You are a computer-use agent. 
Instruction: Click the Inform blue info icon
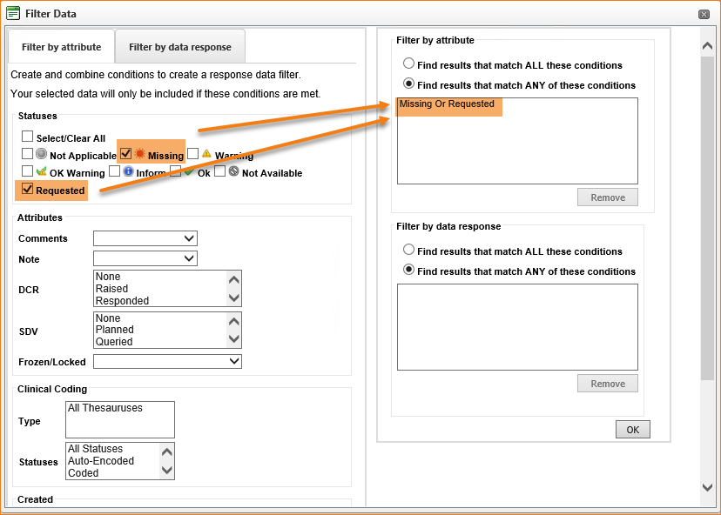128,171
